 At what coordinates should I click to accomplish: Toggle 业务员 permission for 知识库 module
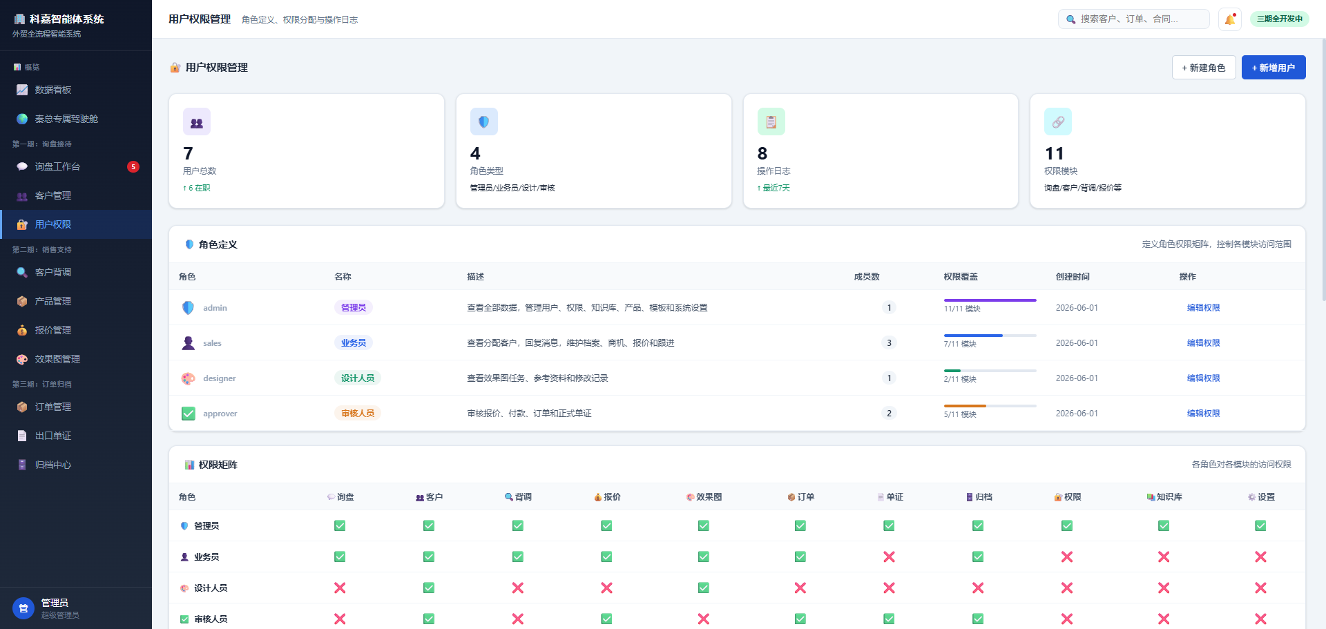[x=1164, y=557]
